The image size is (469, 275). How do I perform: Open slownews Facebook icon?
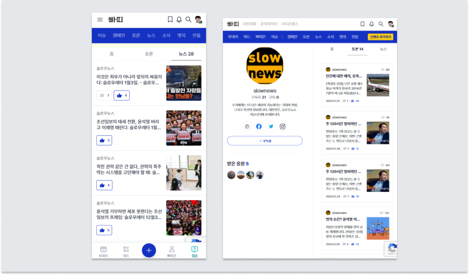tap(259, 126)
